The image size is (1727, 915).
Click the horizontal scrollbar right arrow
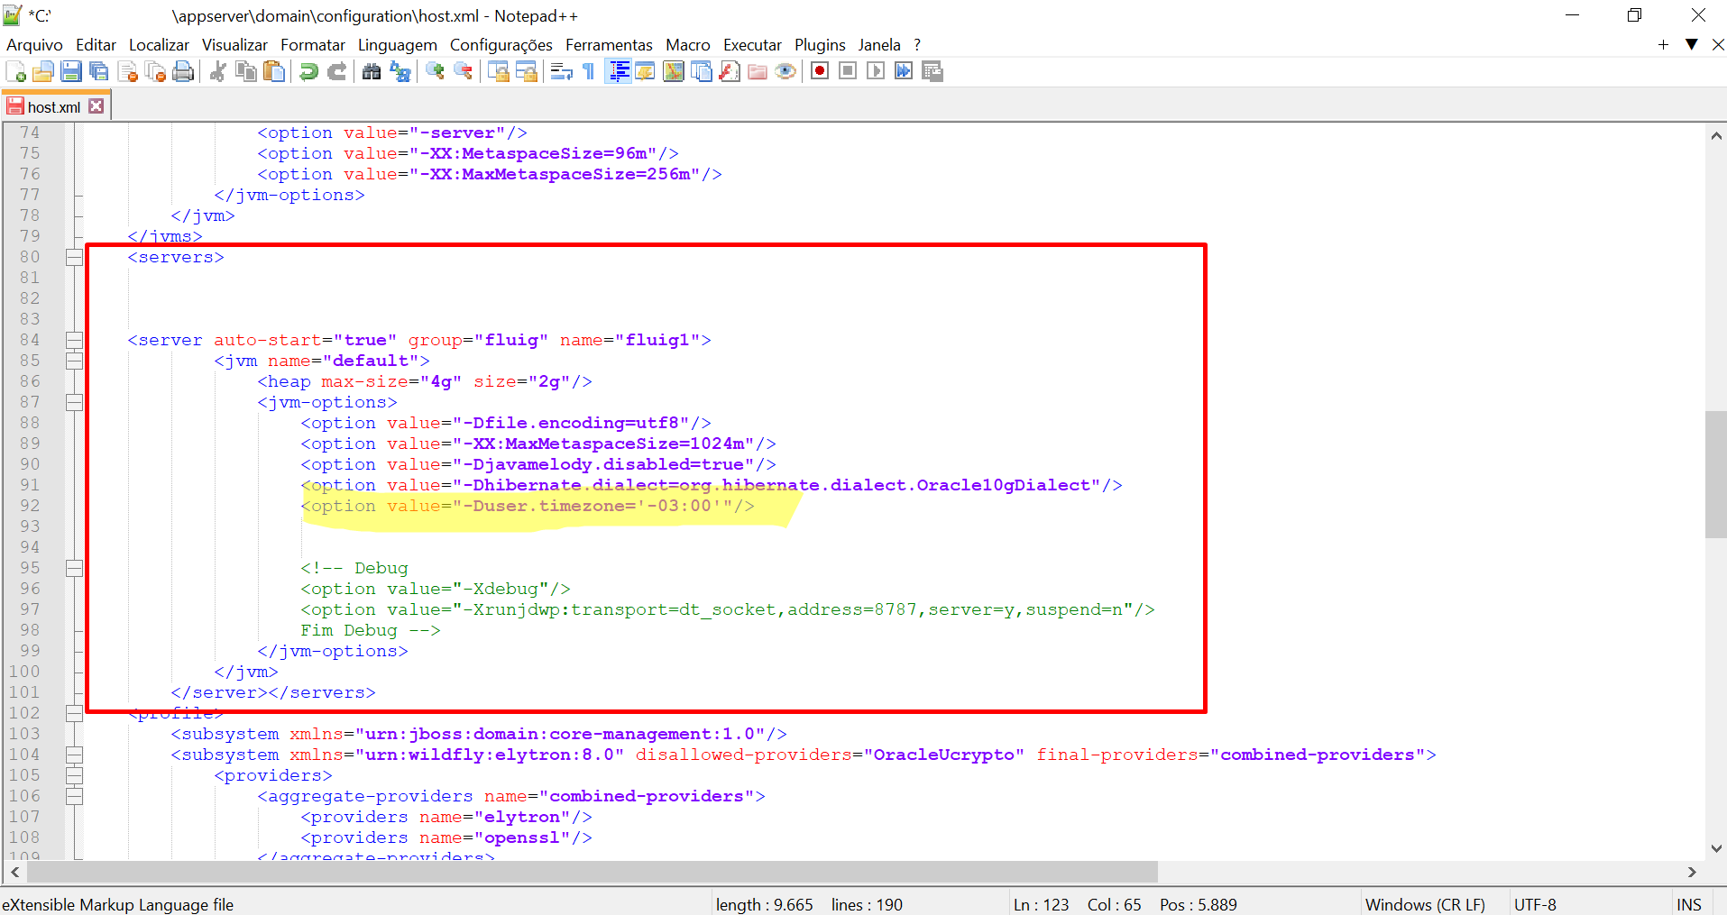[x=1692, y=872]
